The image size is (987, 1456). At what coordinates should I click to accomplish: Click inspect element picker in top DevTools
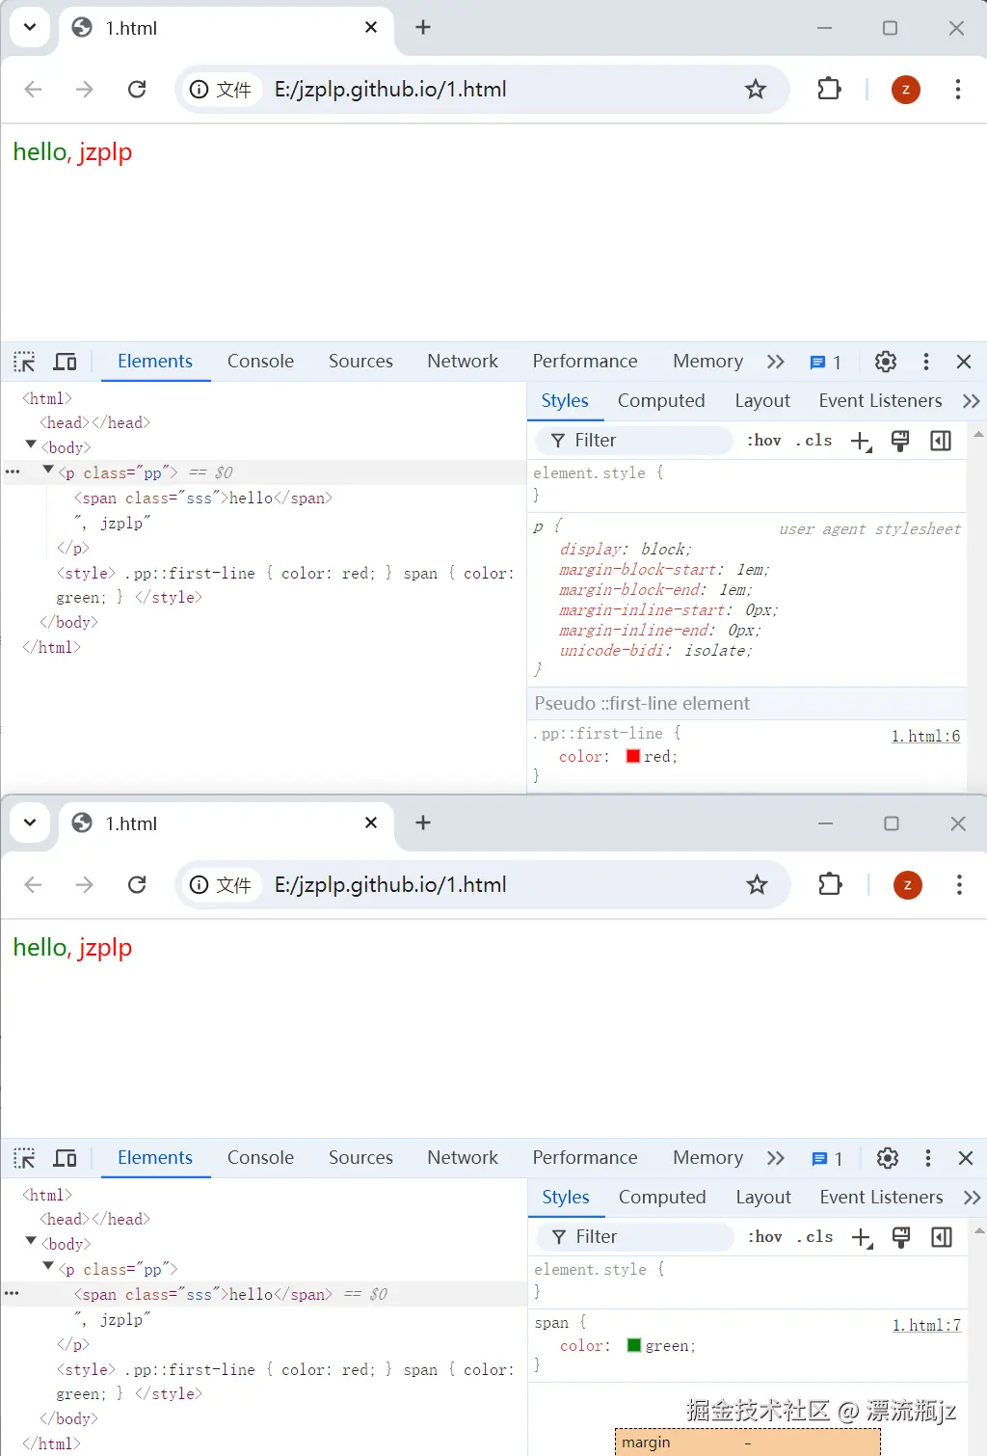coord(24,362)
